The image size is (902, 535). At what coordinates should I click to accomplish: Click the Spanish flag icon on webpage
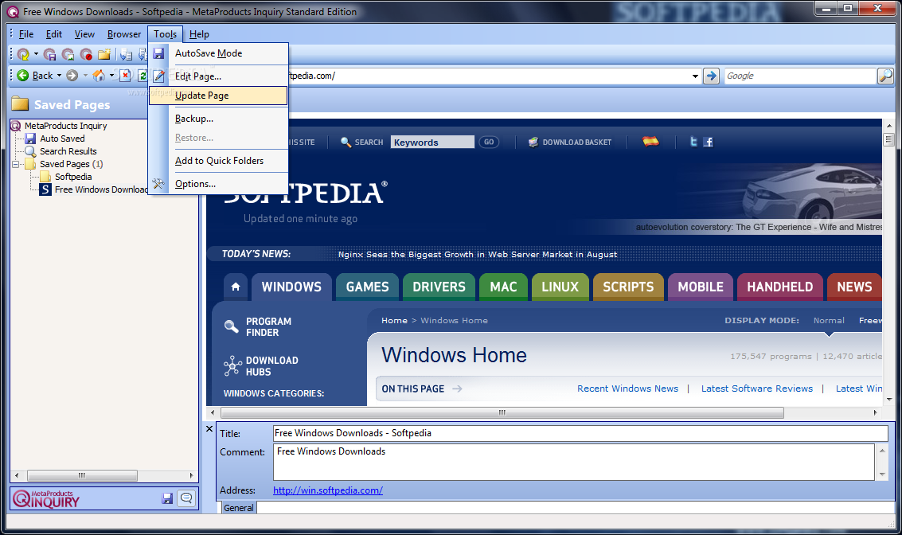point(650,141)
